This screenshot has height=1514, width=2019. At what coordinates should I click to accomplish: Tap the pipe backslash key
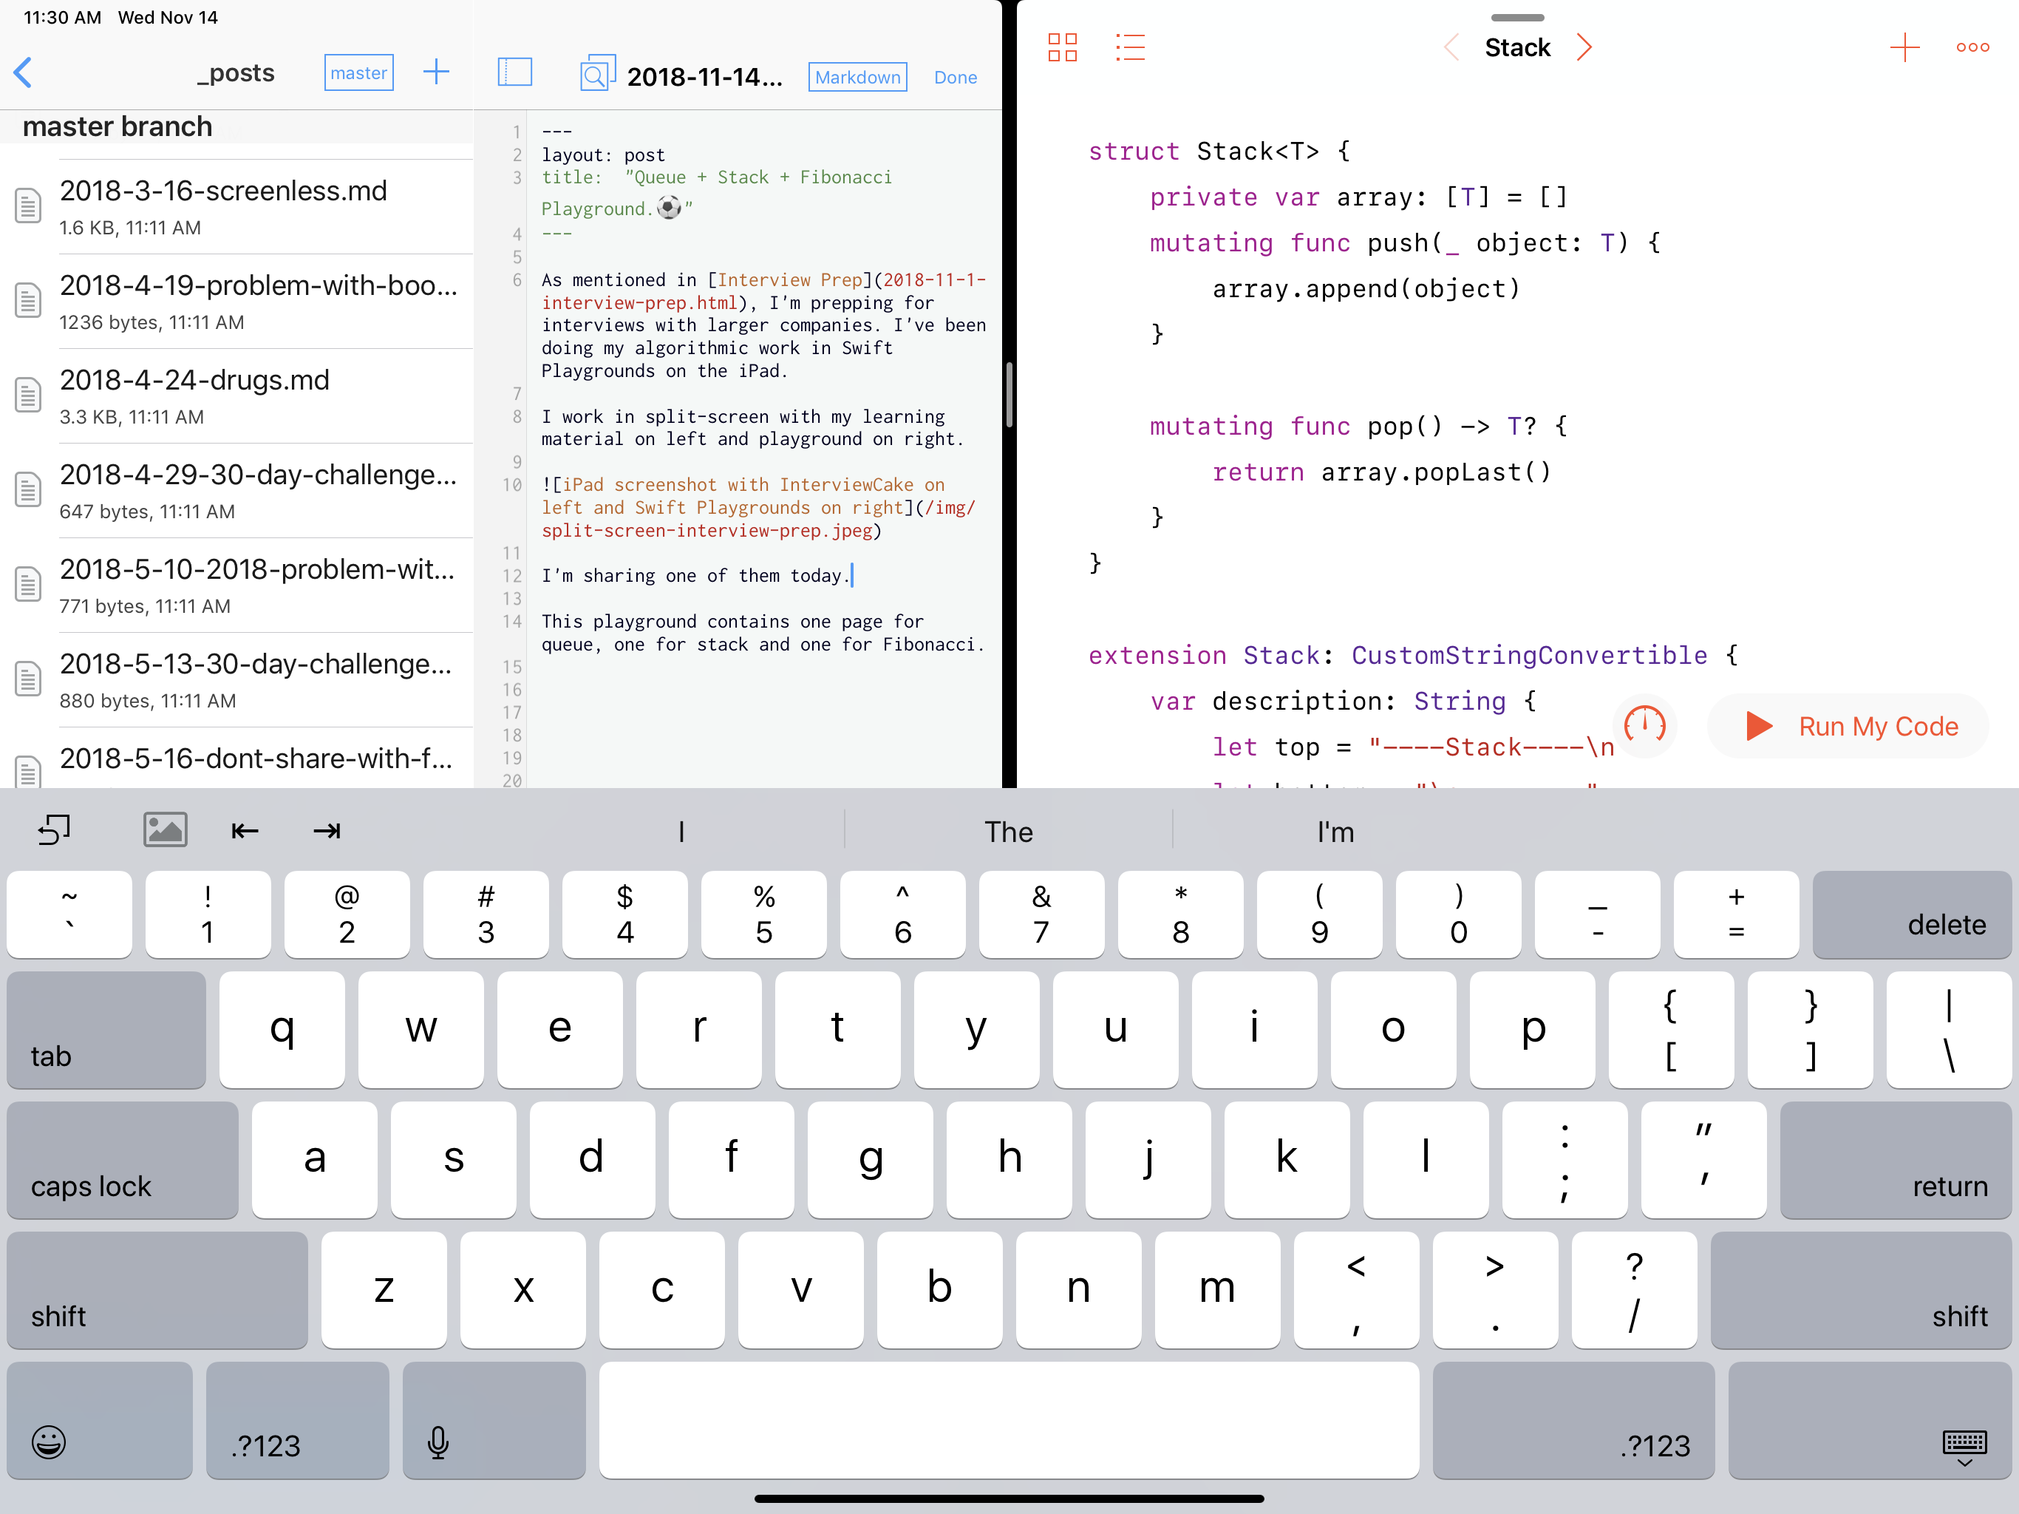coord(1949,1030)
